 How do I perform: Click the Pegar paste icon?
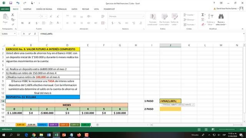[5, 16]
